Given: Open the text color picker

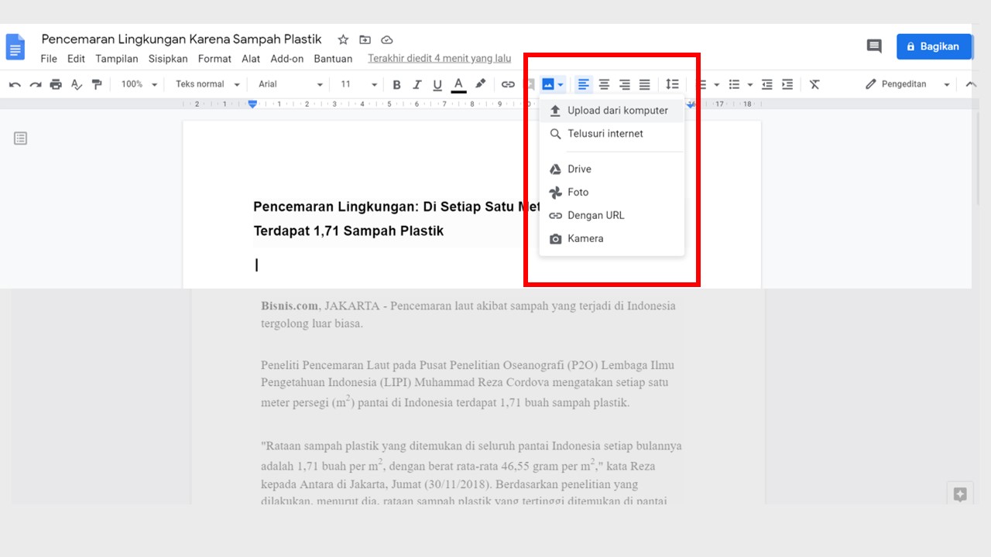Looking at the screenshot, I should (458, 84).
